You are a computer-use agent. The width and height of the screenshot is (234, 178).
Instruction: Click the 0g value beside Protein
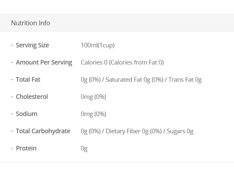coord(84,148)
